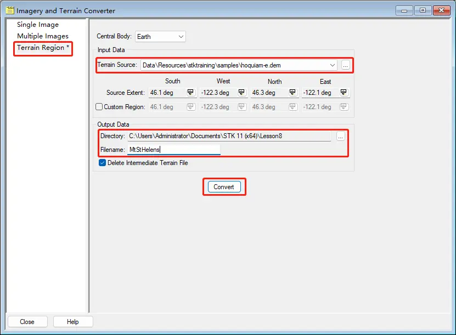Image resolution: width=456 pixels, height=335 pixels.
Task: Open unit picker for Source Extent South
Action: coord(190,93)
